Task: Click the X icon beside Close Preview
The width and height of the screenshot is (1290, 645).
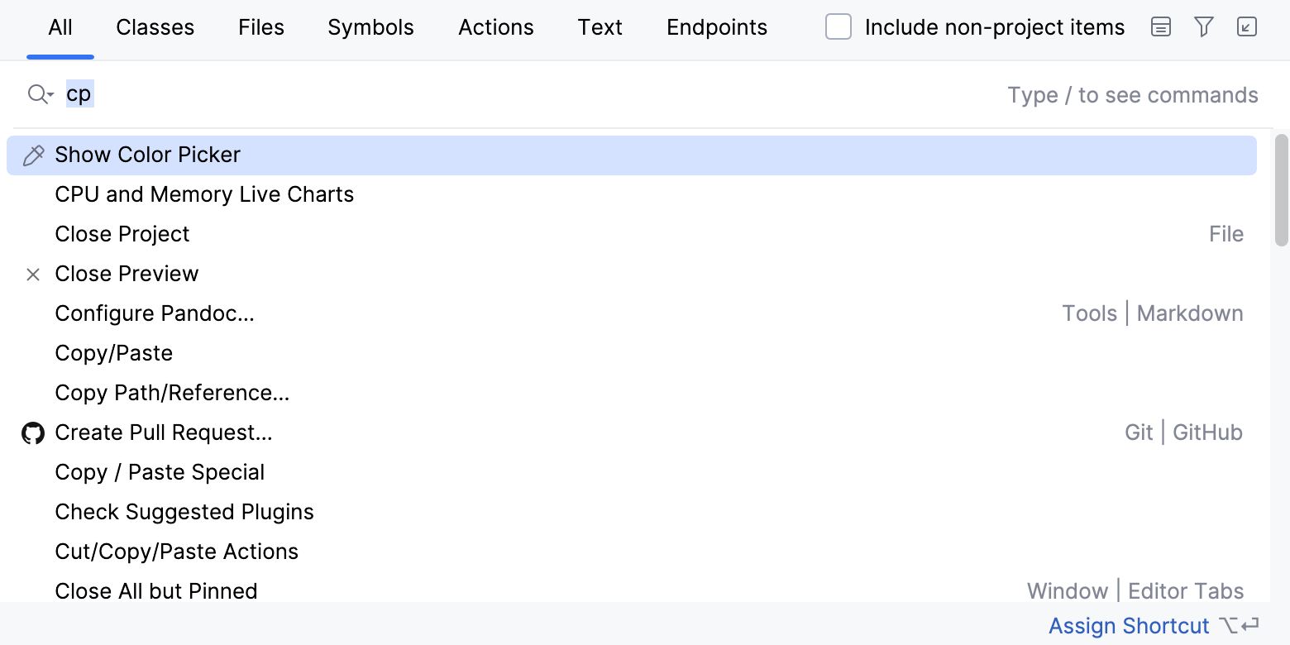Action: 32,274
